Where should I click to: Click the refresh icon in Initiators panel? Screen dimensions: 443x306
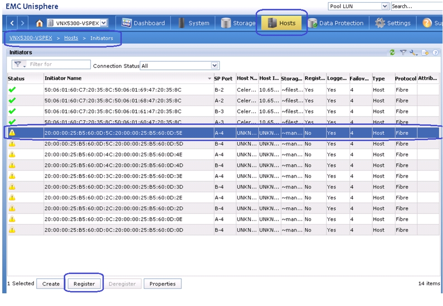pyautogui.click(x=392, y=52)
